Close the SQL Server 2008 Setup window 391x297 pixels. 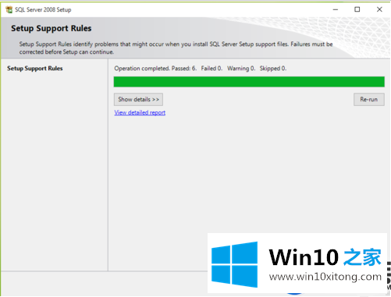(x=379, y=9)
